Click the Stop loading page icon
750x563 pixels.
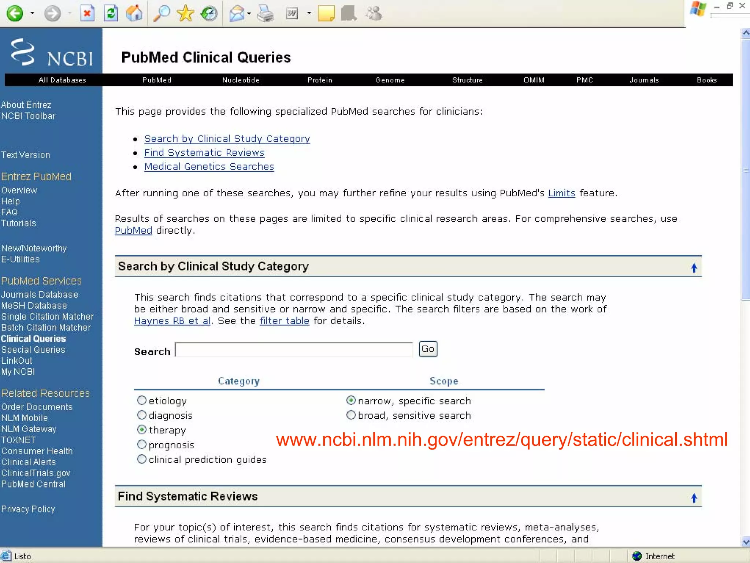(x=87, y=14)
